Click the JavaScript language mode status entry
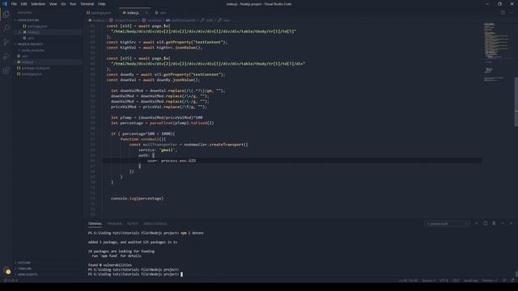The image size is (518, 291). coord(471,280)
